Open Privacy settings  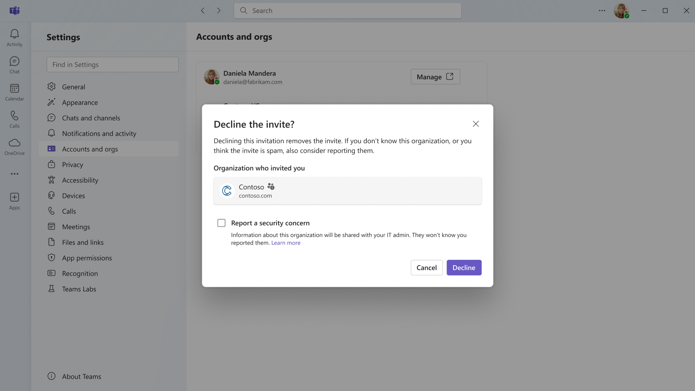click(109, 165)
